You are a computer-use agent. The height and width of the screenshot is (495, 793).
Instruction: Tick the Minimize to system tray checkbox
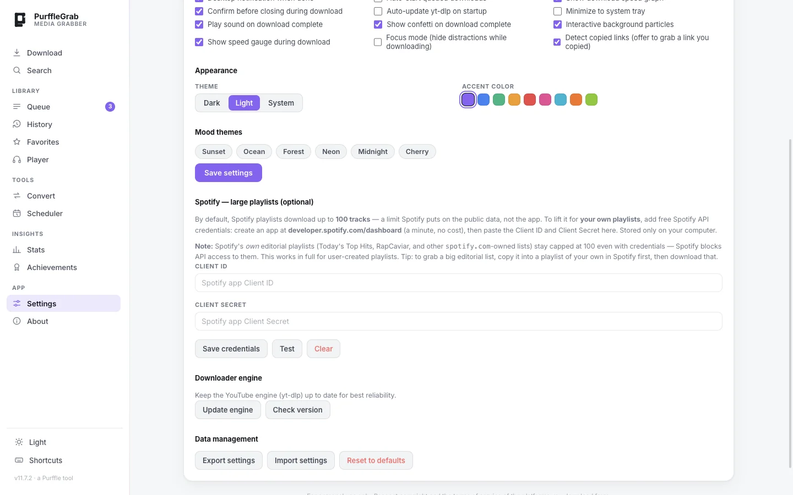[557, 11]
